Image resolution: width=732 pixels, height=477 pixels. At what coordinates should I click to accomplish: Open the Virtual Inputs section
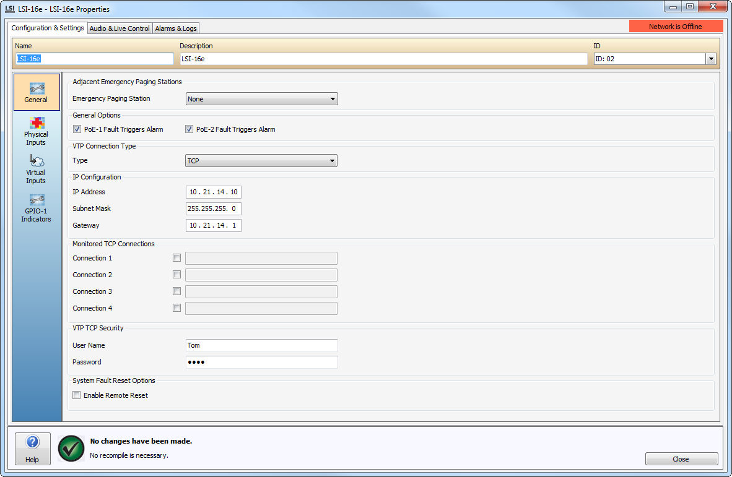point(36,170)
